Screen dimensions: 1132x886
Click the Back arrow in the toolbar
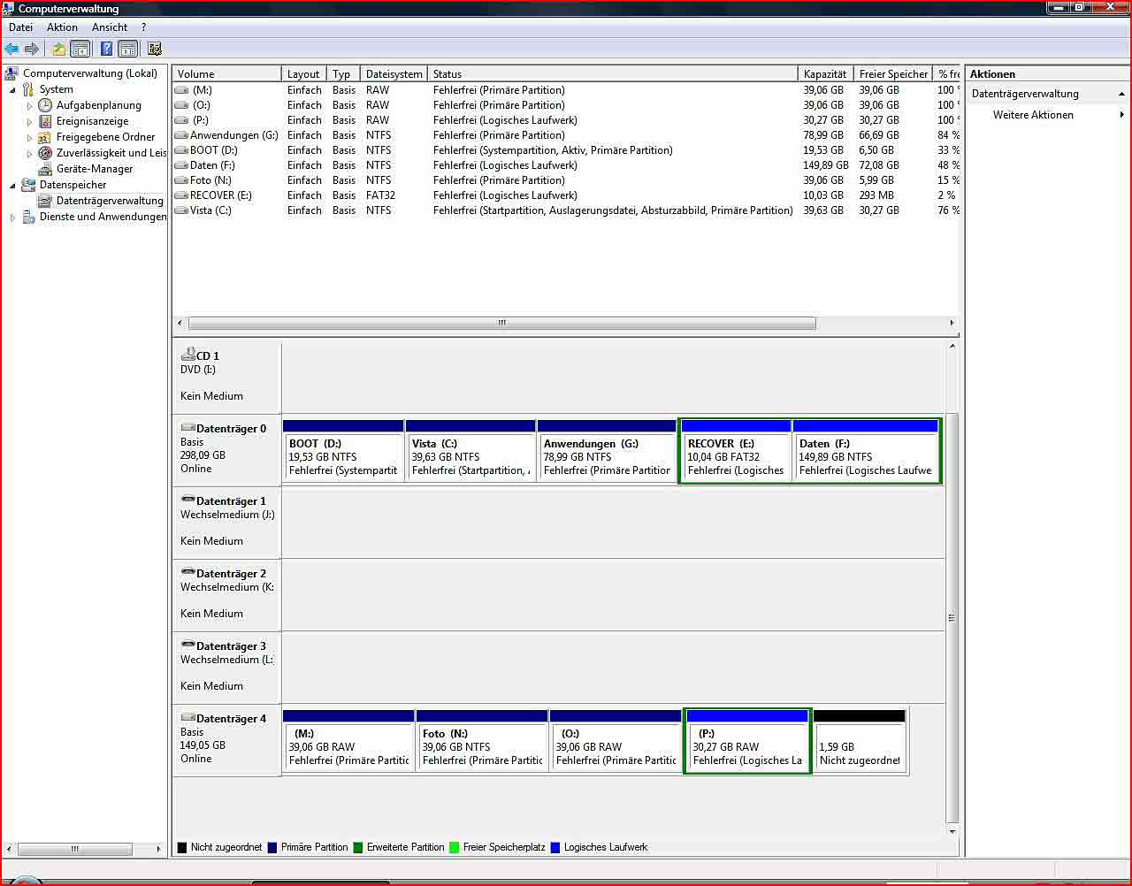[x=11, y=50]
